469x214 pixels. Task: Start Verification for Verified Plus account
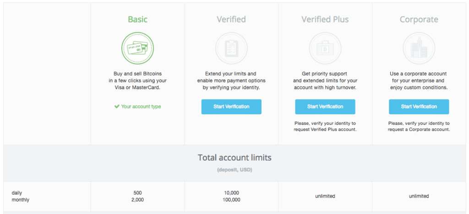point(325,107)
